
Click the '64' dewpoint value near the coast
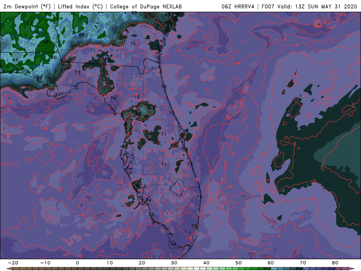tap(39, 79)
